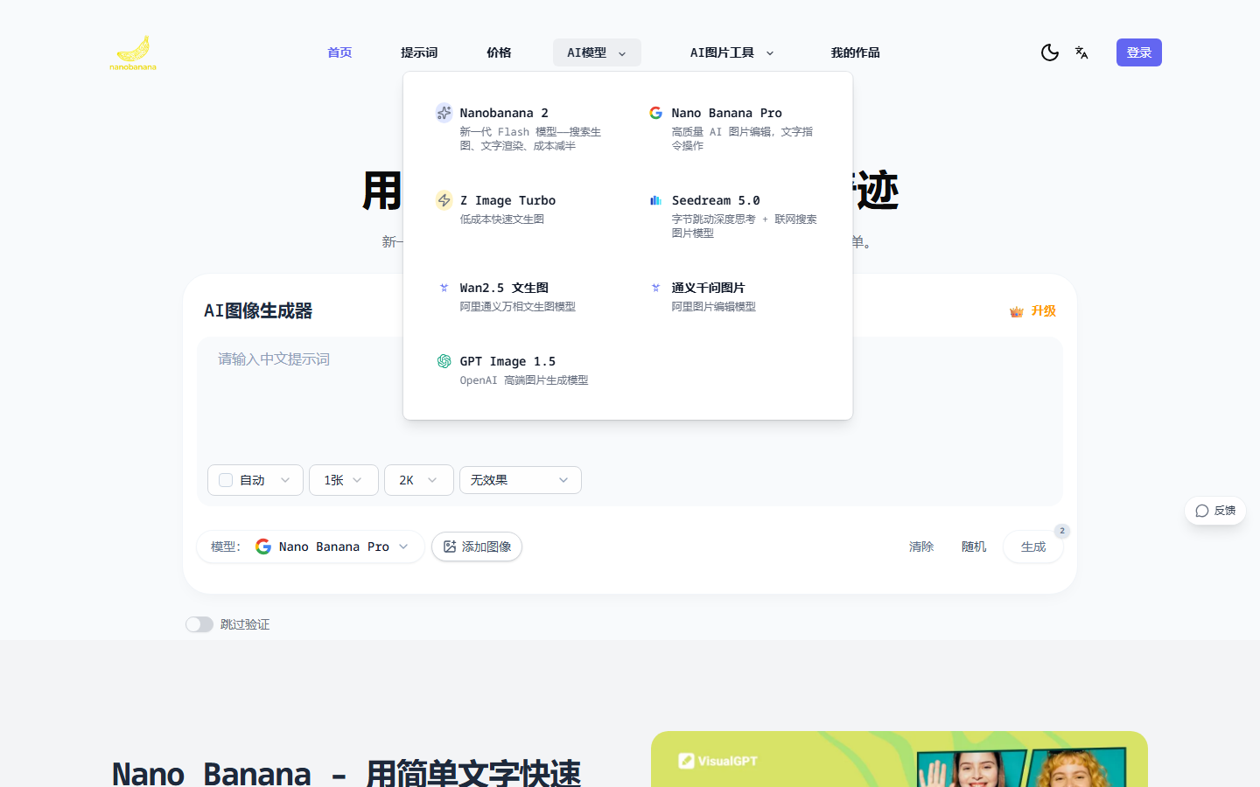The image size is (1260, 787).
Task: Click the Wan2.5 model icon
Action: pos(444,288)
